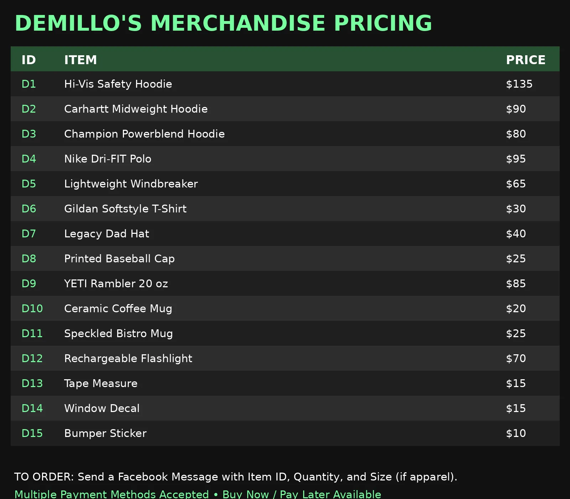The width and height of the screenshot is (570, 499).
Task: Select the Speckled Bistro Mug item
Action: tap(118, 334)
